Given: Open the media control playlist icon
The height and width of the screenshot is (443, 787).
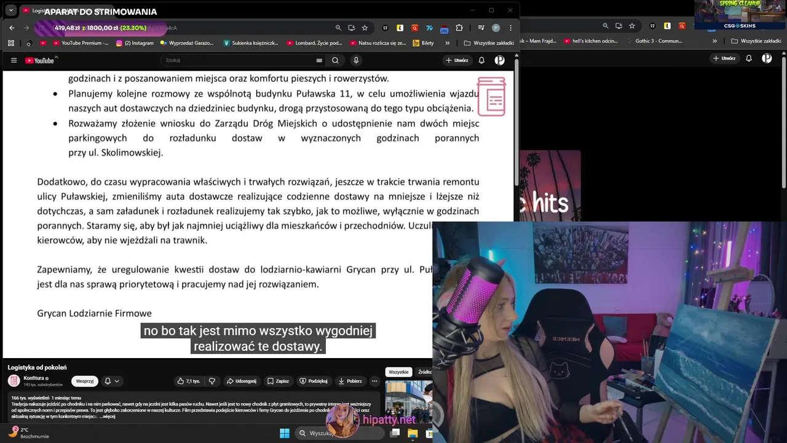Looking at the screenshot, I should pyautogui.click(x=483, y=28).
